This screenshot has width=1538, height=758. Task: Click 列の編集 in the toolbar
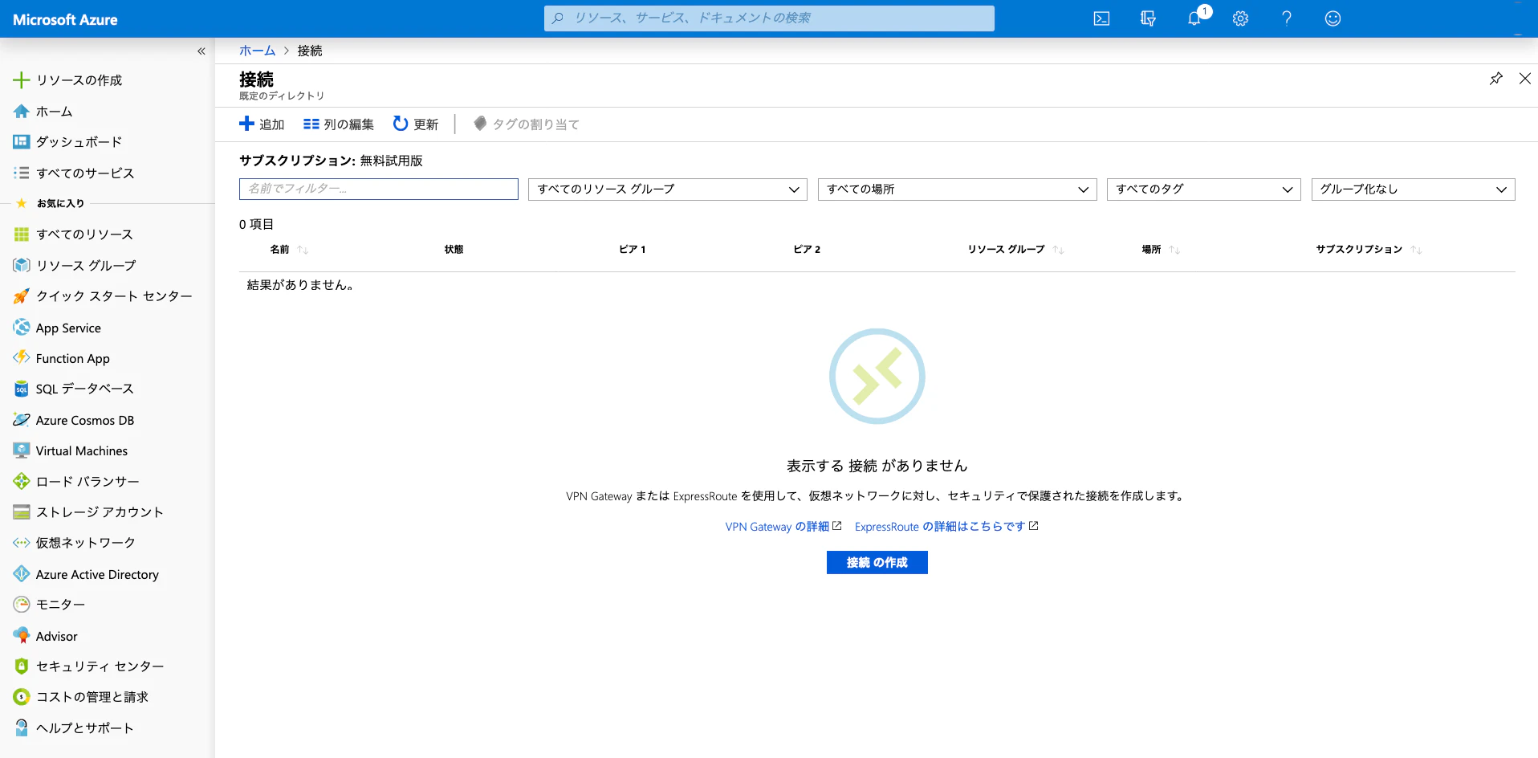tap(339, 124)
